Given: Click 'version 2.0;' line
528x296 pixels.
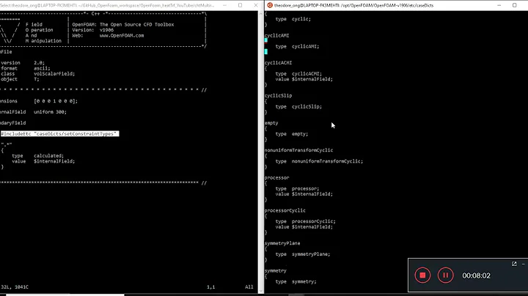Looking at the screenshot, I should point(23,63).
